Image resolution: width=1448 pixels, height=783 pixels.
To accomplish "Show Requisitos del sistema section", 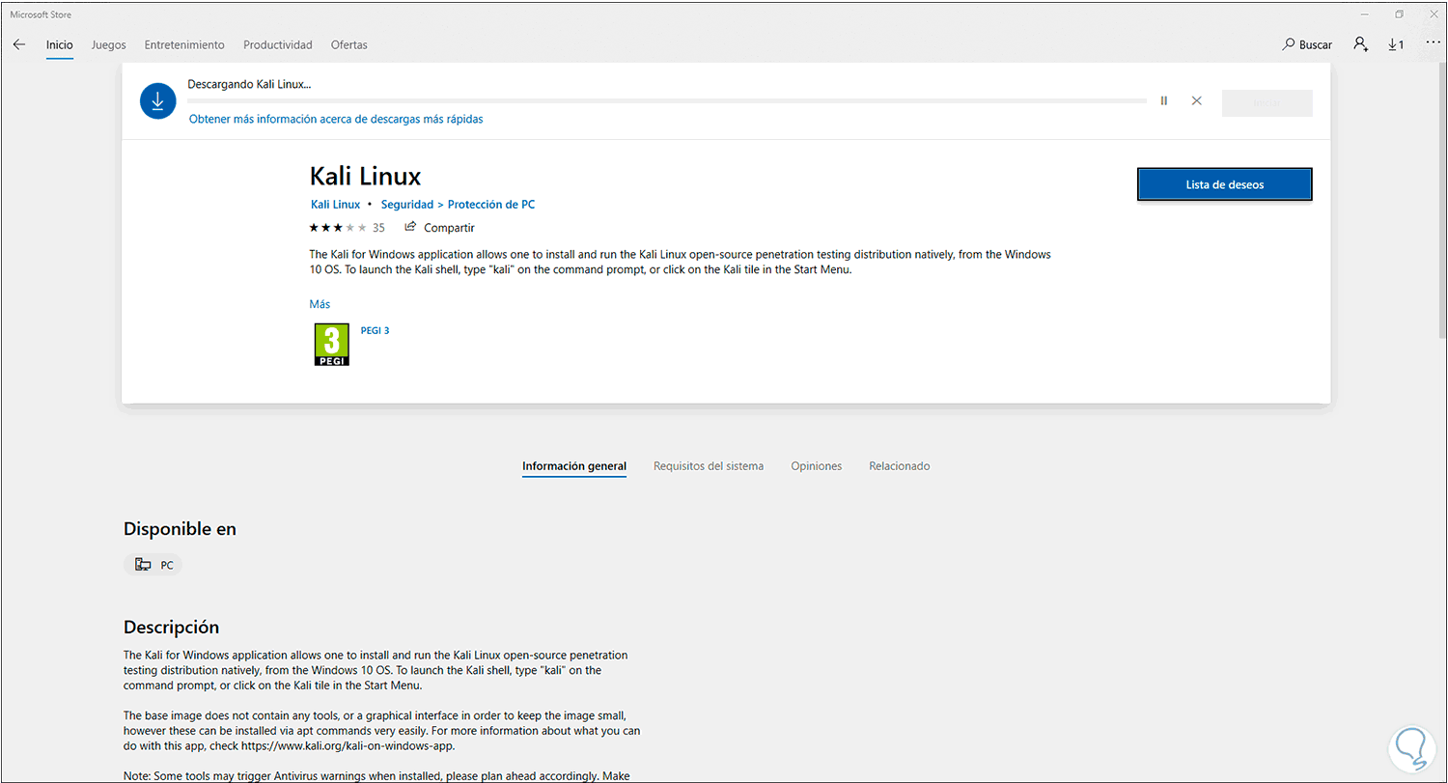I will 709,466.
